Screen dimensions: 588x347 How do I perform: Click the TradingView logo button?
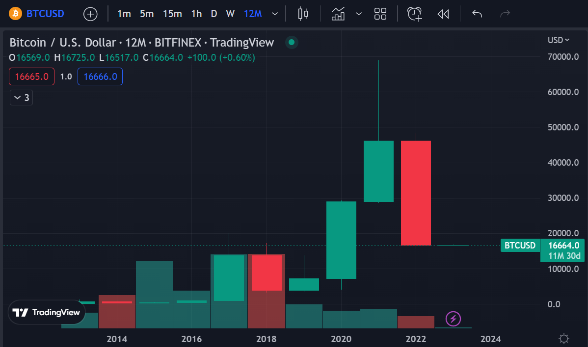[47, 312]
